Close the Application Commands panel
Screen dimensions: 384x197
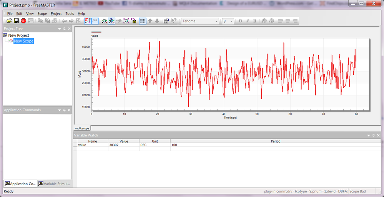click(x=69, y=110)
